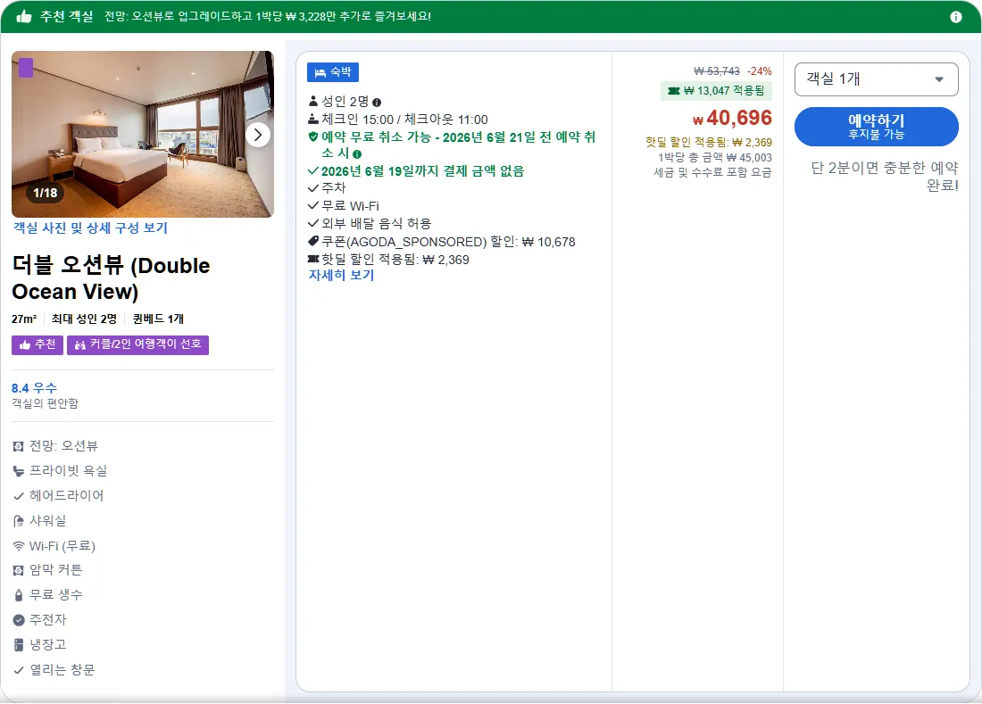Click the purple badge on the room photo
Viewport: 982px width, 704px height.
26,68
